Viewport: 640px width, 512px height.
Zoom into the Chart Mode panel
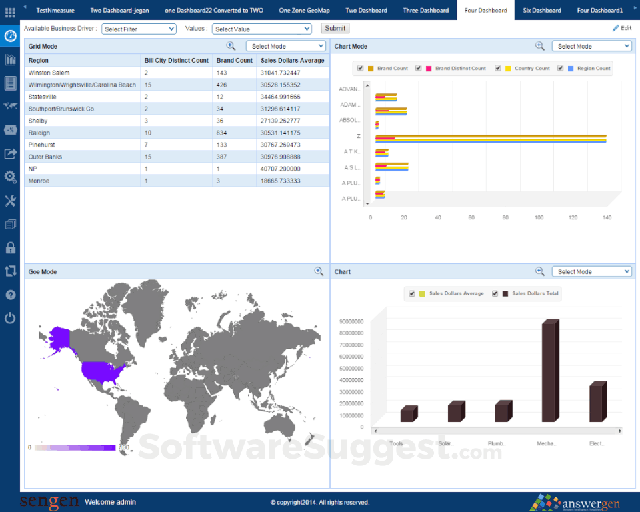click(x=539, y=46)
